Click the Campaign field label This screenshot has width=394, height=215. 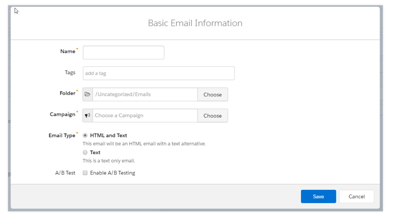coord(62,114)
